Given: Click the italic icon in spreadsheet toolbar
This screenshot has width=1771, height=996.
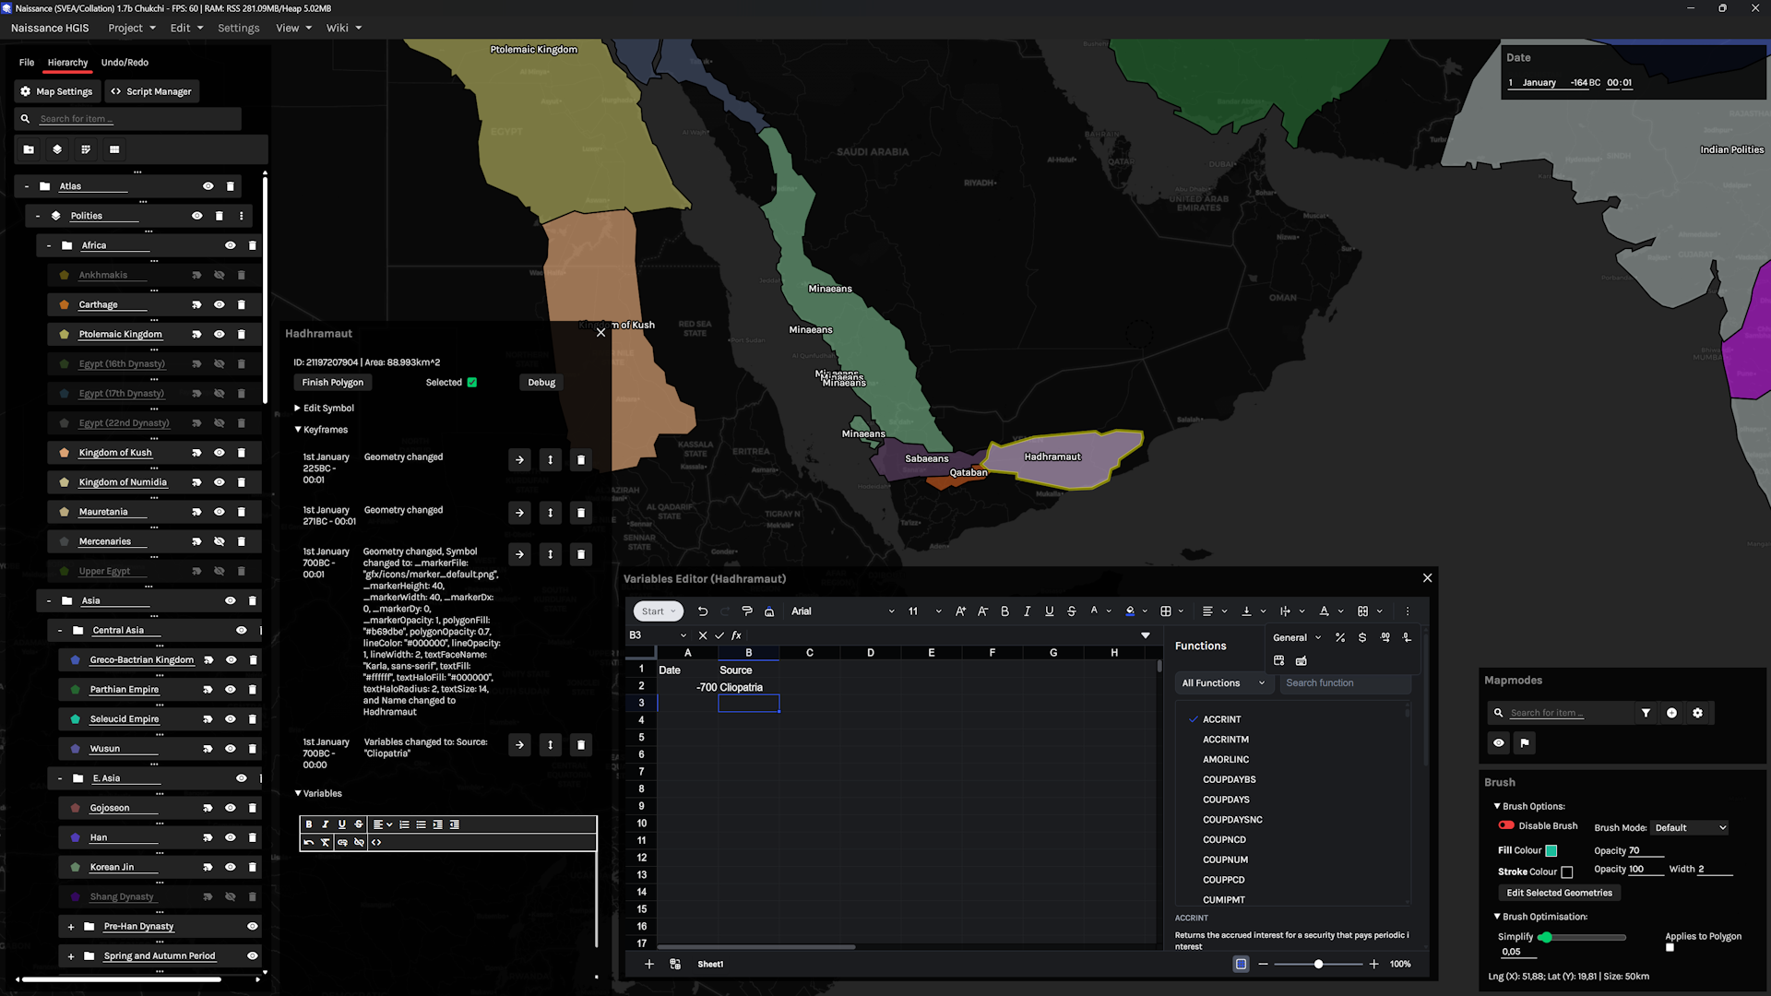Looking at the screenshot, I should click(x=1027, y=611).
